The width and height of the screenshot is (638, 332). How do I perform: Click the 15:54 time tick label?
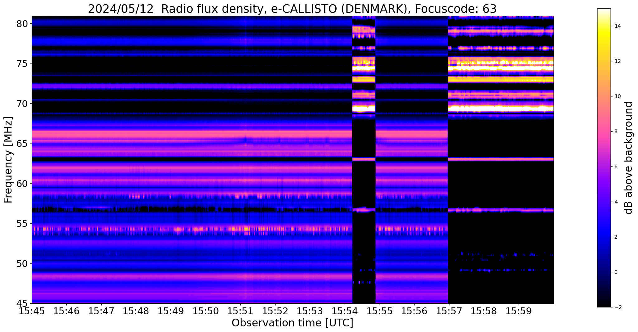(345, 311)
